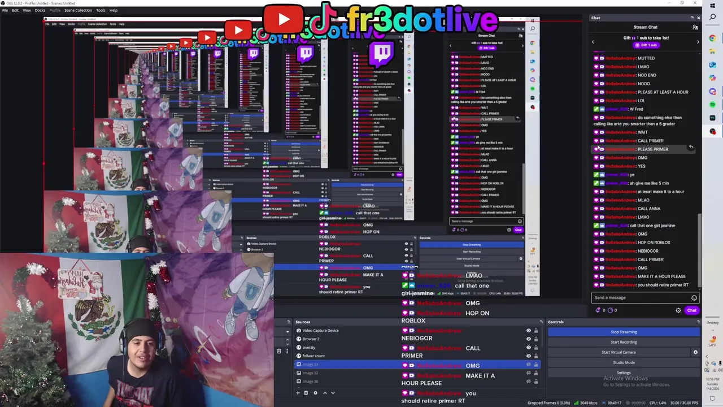This screenshot has height=407, width=723.
Task: Go to the previous gift leaderboard item
Action: click(x=593, y=42)
